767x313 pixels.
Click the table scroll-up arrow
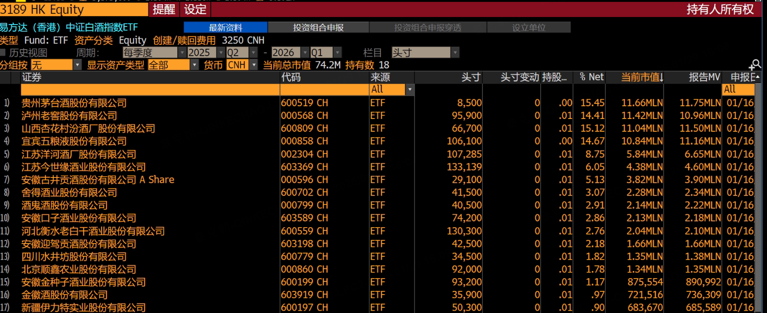[758, 77]
